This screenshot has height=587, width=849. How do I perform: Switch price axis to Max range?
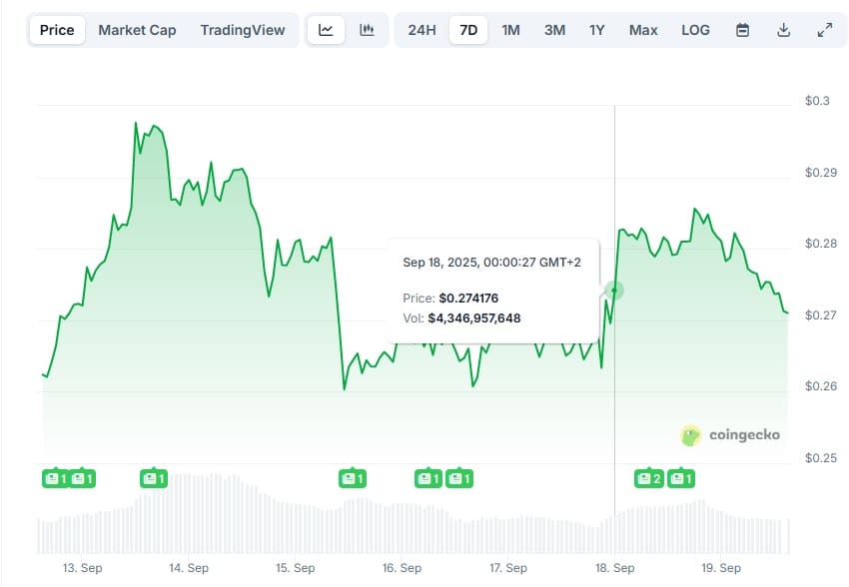[x=642, y=30]
